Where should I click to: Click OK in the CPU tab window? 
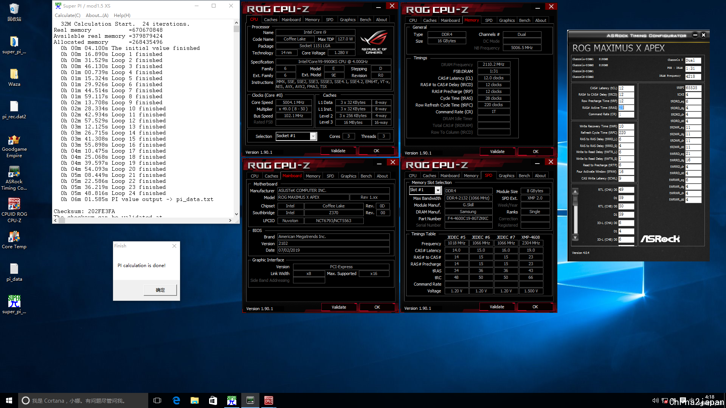[376, 151]
